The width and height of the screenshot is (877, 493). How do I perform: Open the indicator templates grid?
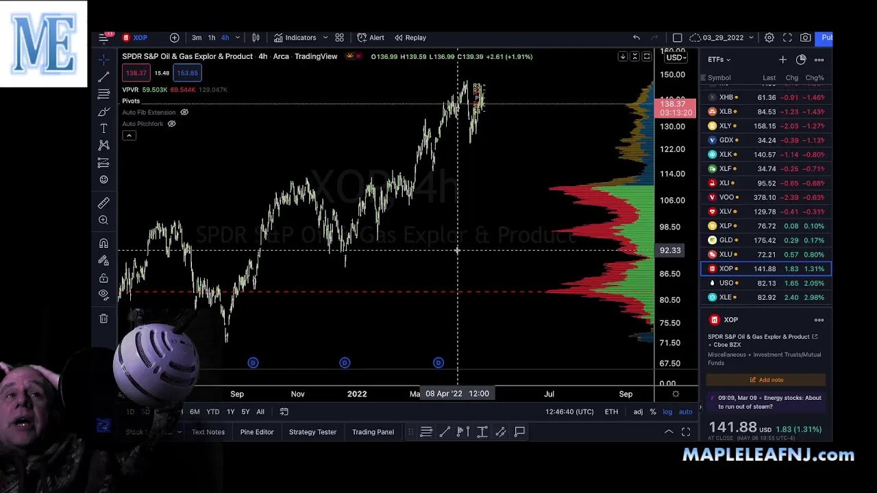coord(339,38)
